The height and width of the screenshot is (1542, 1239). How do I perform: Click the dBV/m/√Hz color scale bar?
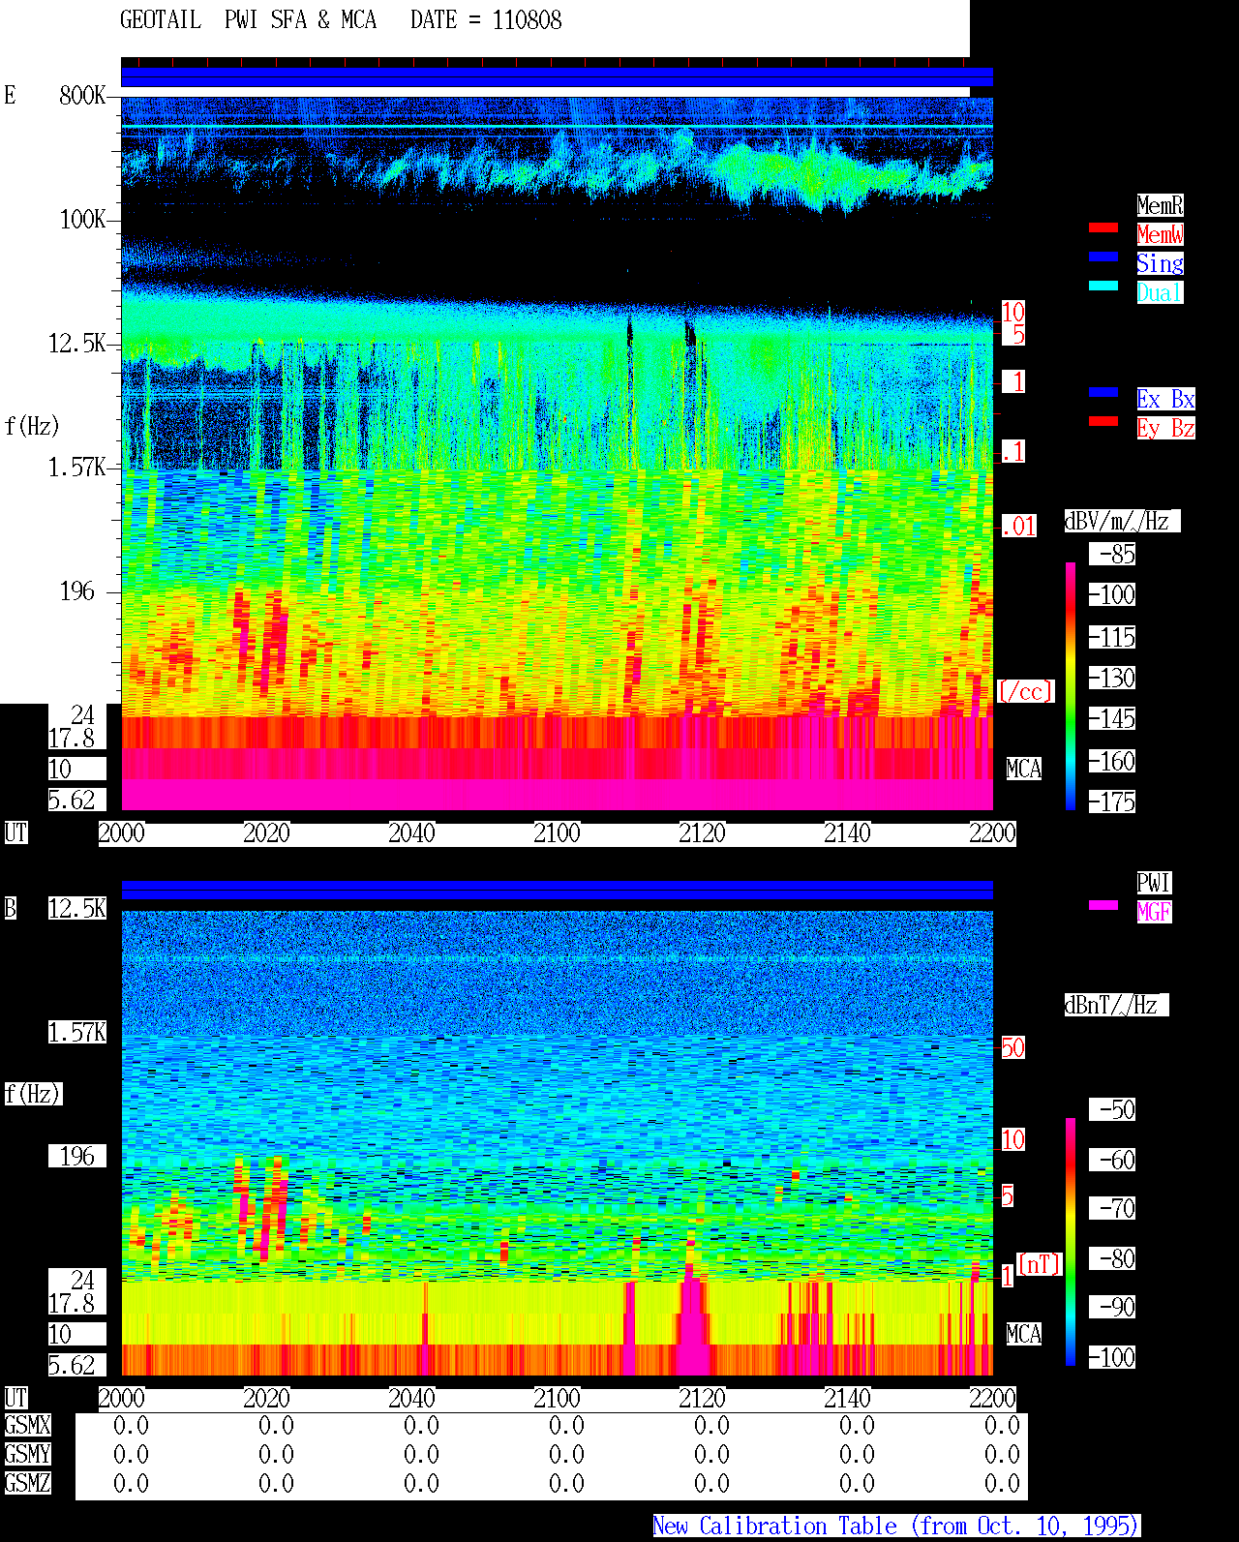(1071, 686)
